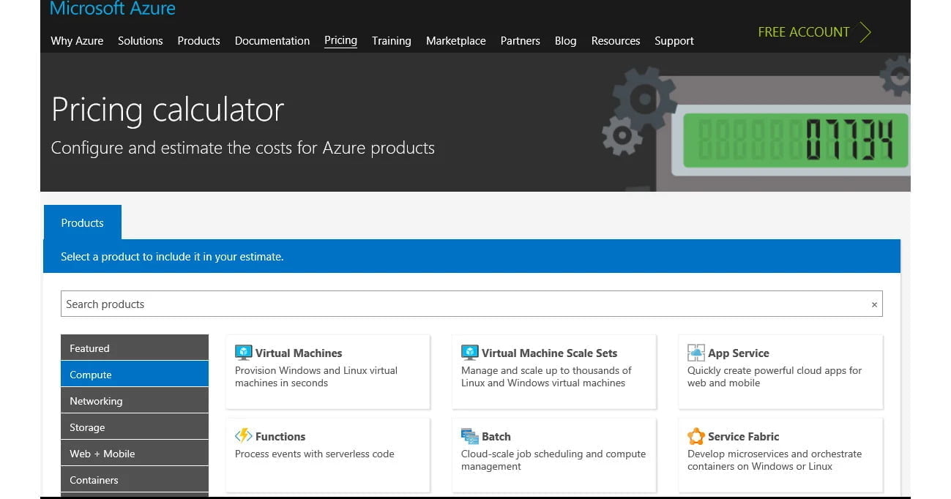The width and height of the screenshot is (951, 499).
Task: Open the Support page
Action: coord(674,40)
